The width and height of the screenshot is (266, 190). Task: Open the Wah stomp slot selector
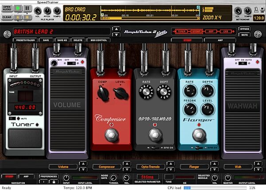coord(238,167)
